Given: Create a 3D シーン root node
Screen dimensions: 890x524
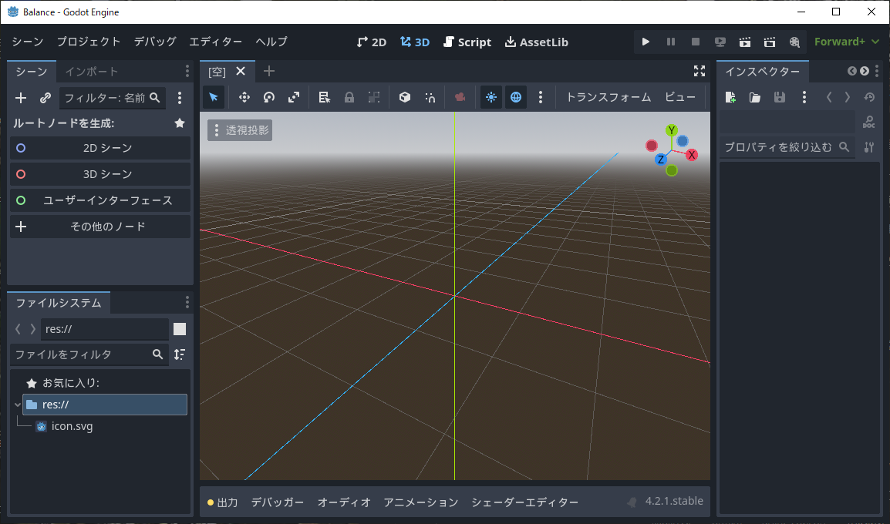Looking at the screenshot, I should pos(99,174).
